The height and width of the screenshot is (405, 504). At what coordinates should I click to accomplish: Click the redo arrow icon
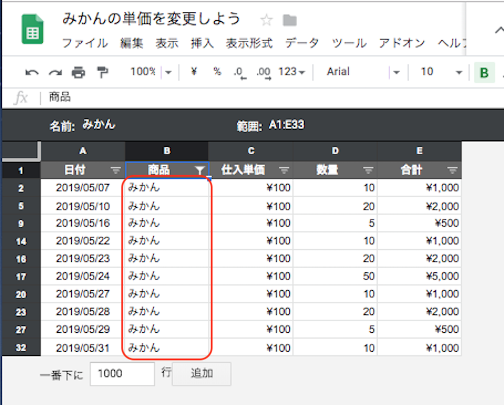point(55,72)
